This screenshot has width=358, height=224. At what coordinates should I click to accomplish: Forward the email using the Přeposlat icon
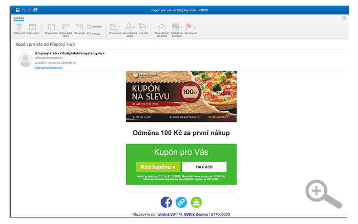click(x=79, y=27)
